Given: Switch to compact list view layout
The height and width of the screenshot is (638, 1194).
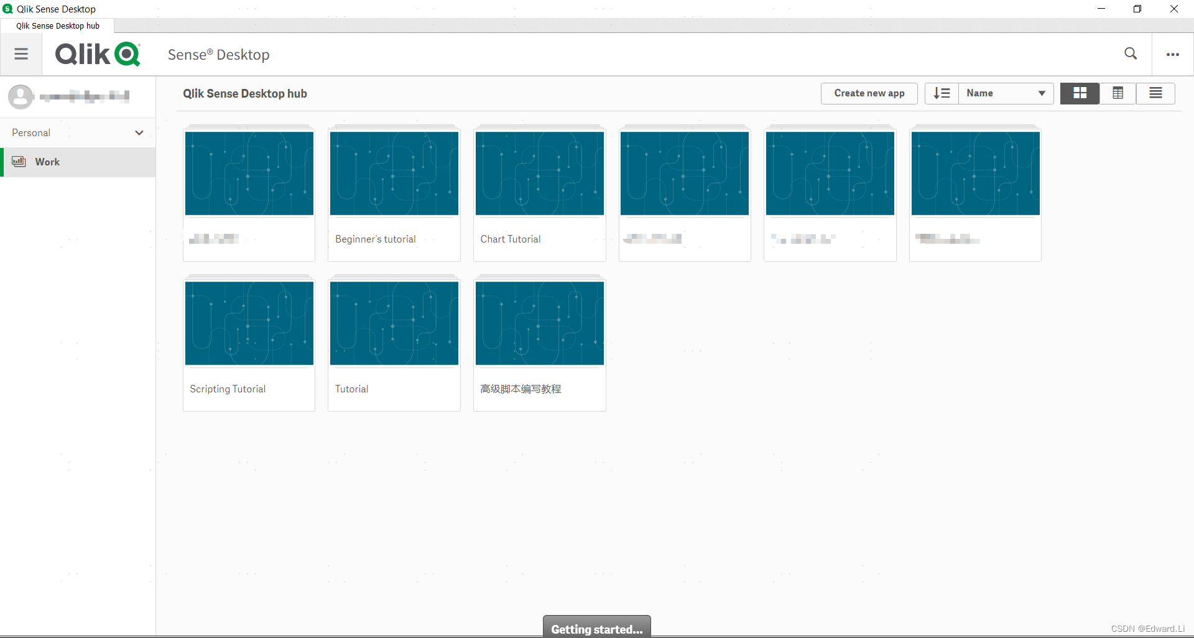Looking at the screenshot, I should (x=1155, y=93).
